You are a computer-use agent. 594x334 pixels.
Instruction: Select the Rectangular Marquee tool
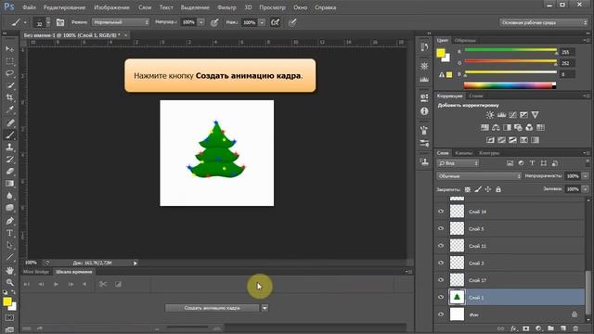click(x=10, y=61)
